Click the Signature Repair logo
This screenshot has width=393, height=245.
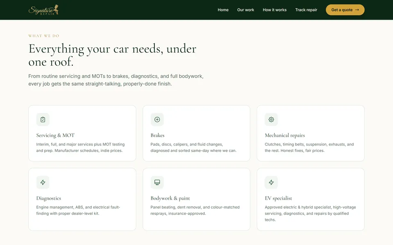(x=43, y=10)
